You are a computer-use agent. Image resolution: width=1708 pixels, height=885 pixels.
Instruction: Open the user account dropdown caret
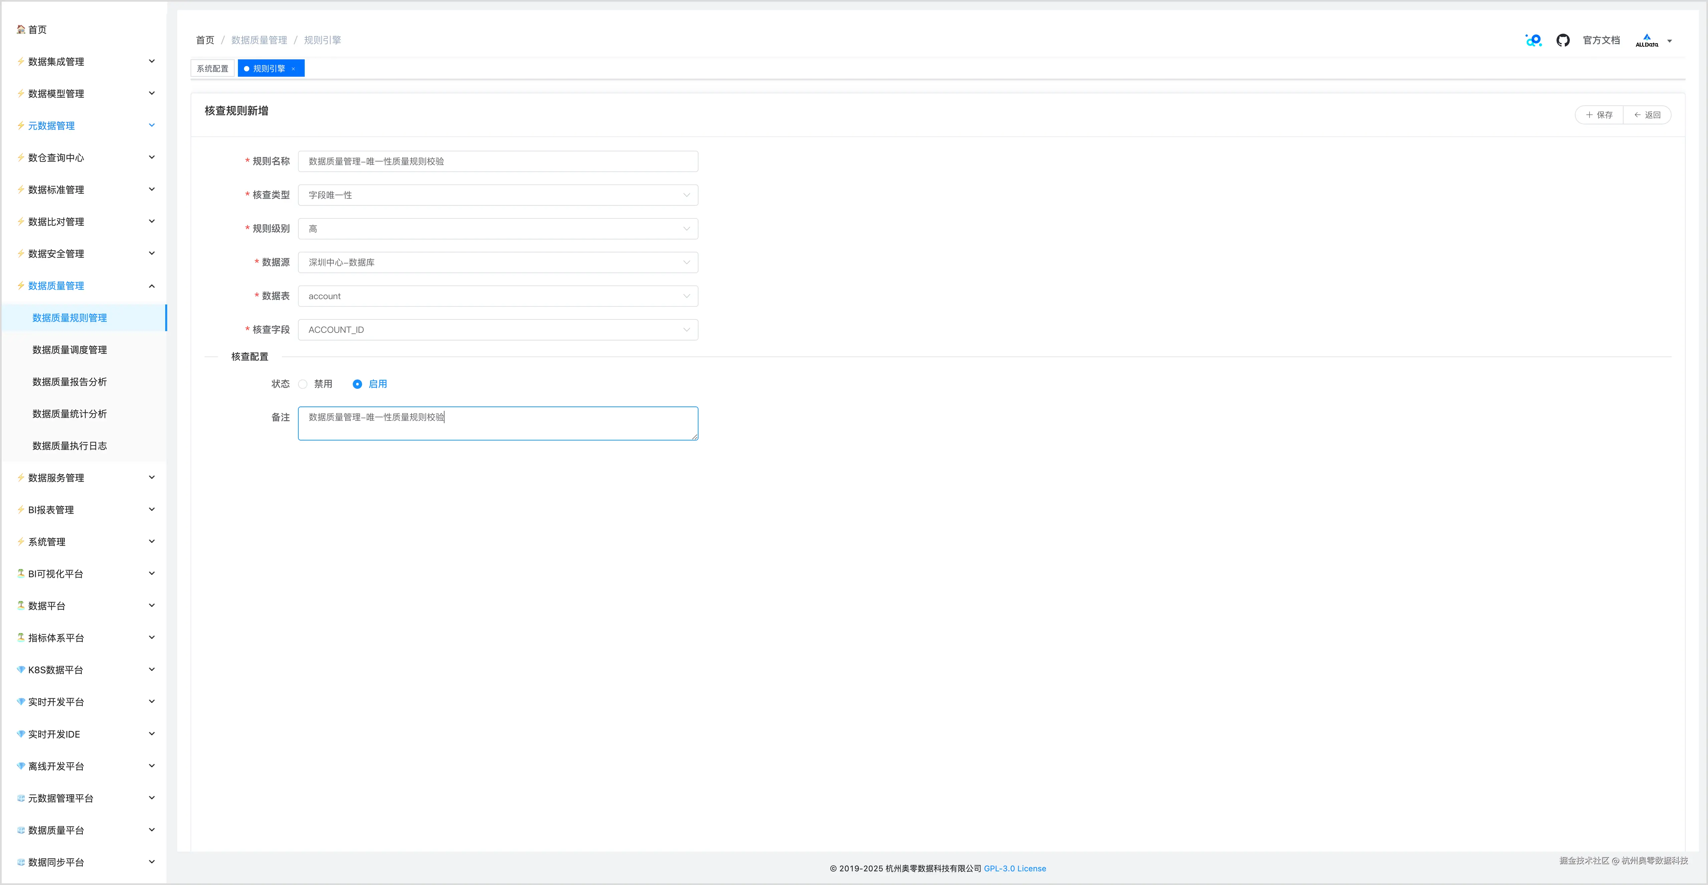[1670, 41]
